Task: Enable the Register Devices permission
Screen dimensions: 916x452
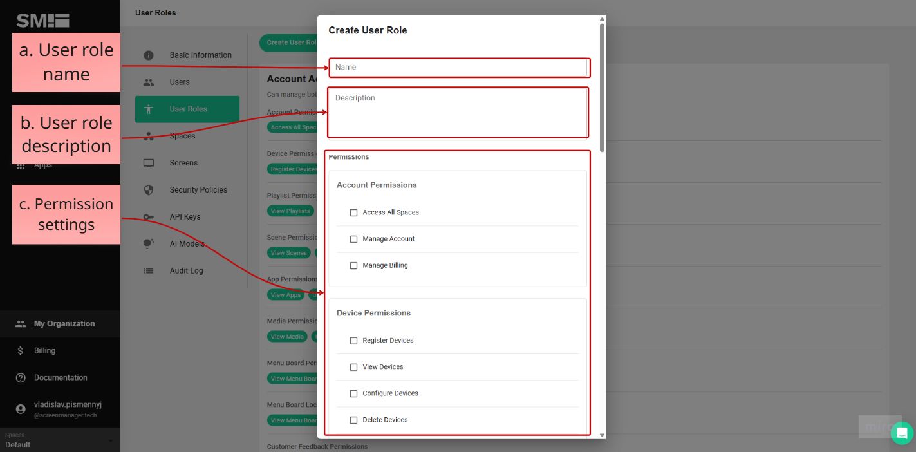Action: pos(353,340)
